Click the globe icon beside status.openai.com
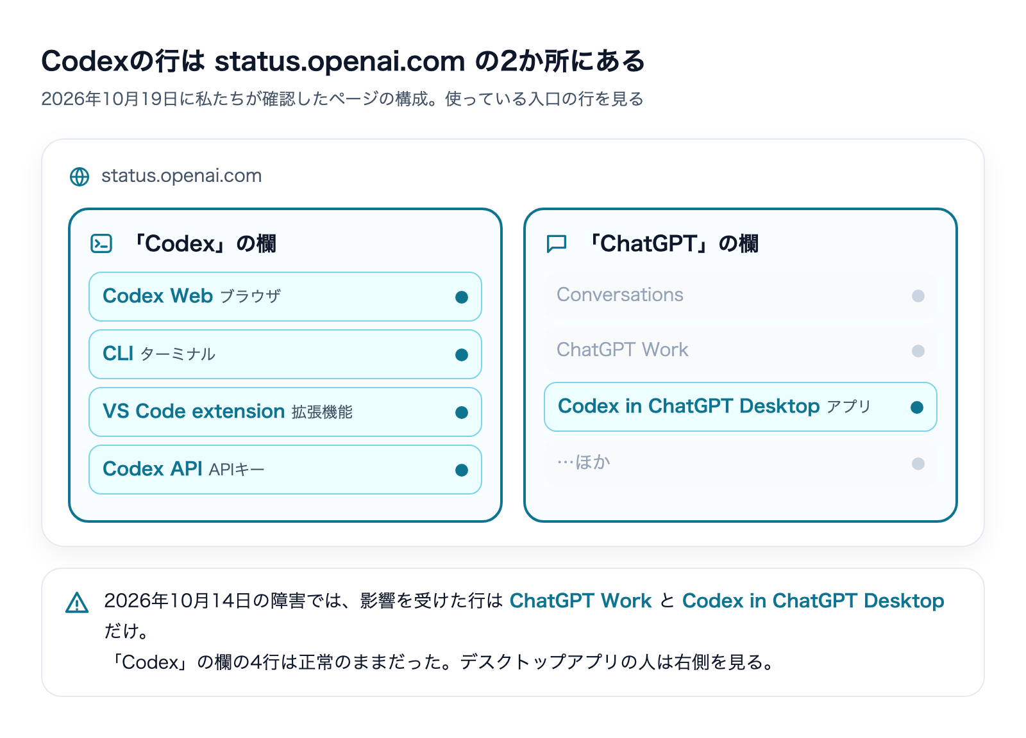Image resolution: width=1026 pixels, height=738 pixels. point(80,177)
